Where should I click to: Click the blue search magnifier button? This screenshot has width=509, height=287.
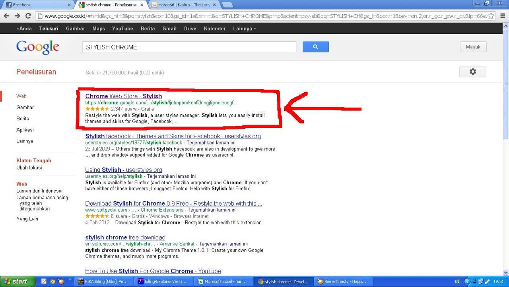pyautogui.click(x=316, y=47)
